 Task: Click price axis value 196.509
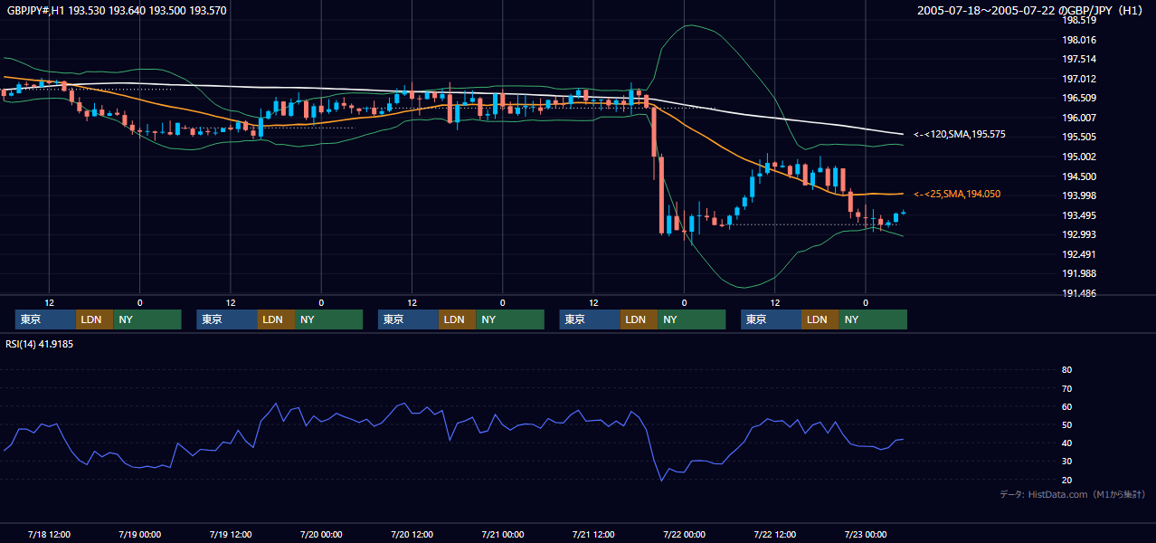click(1079, 99)
